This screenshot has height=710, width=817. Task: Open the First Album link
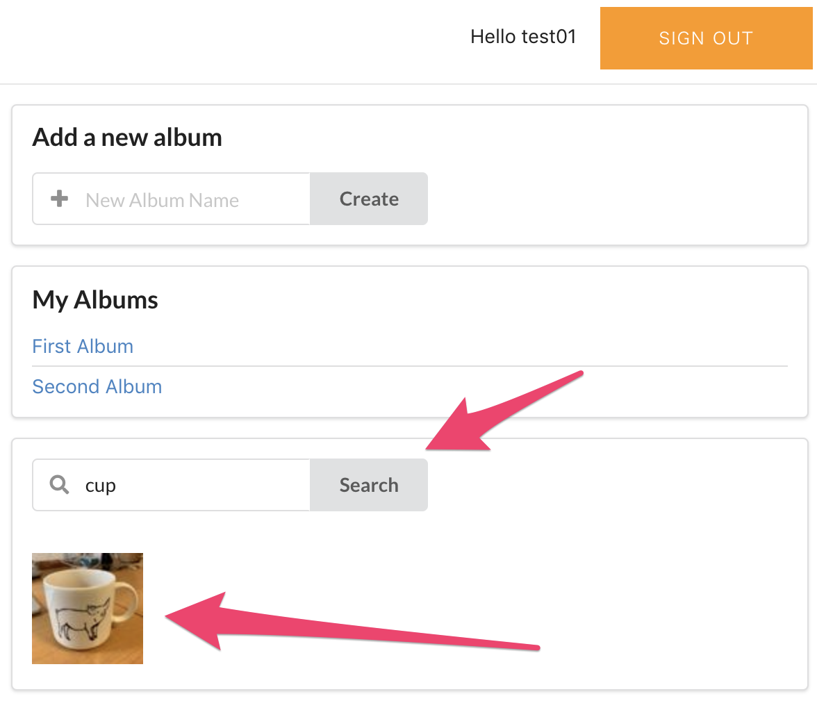point(83,347)
